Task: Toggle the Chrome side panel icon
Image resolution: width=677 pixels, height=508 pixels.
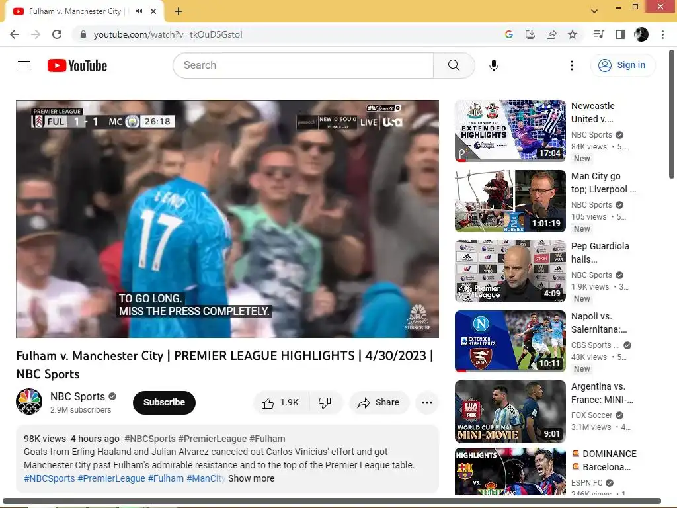Action: click(620, 34)
